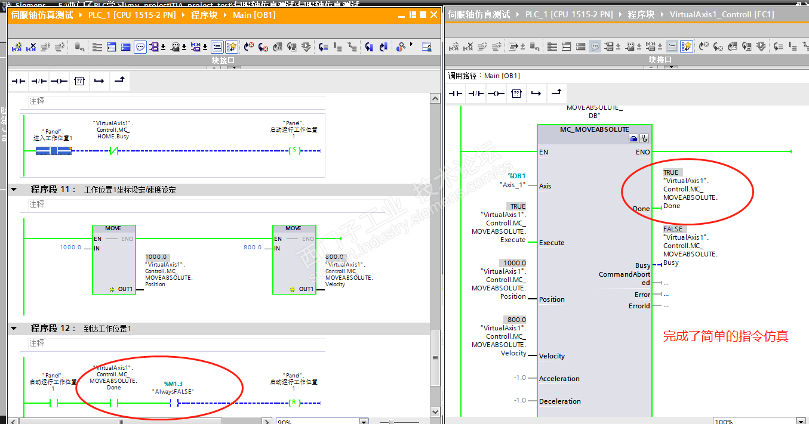Click PLC_1 [CPU 1515-2 PN] breadcrumb in Main window

(x=132, y=15)
